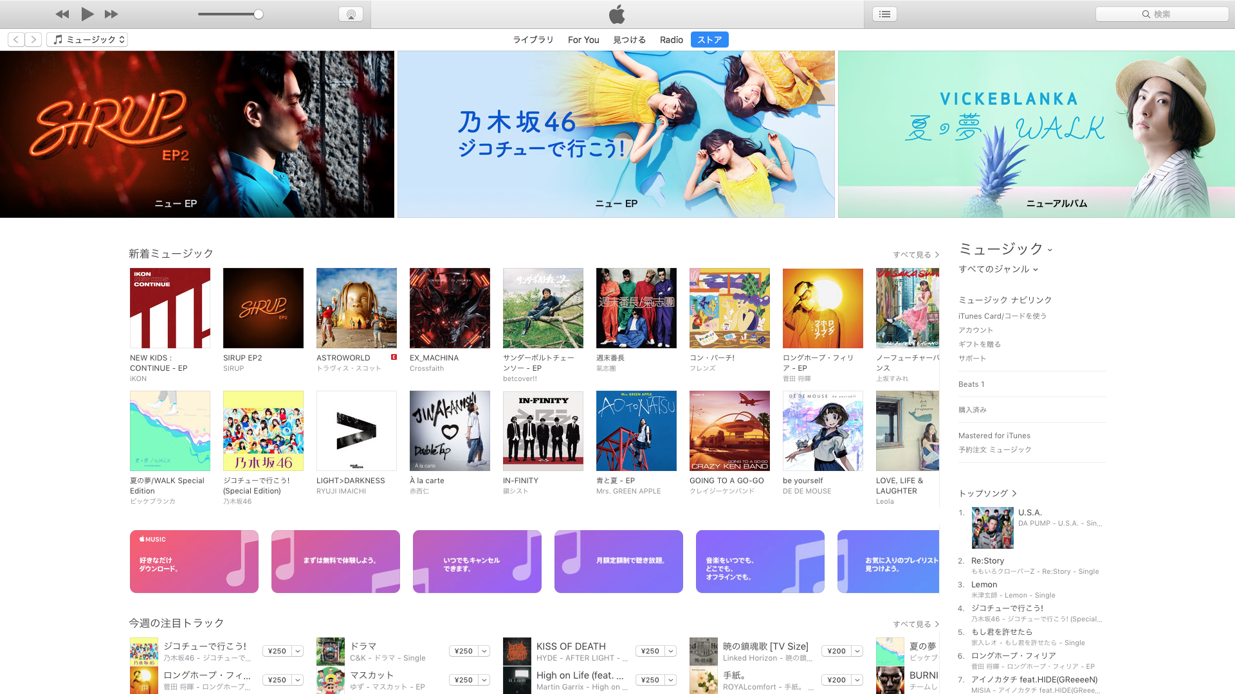This screenshot has width=1235, height=694.
Task: Open dropdown arrow next to 暁の鎮魂歌 price
Action: pyautogui.click(x=857, y=651)
